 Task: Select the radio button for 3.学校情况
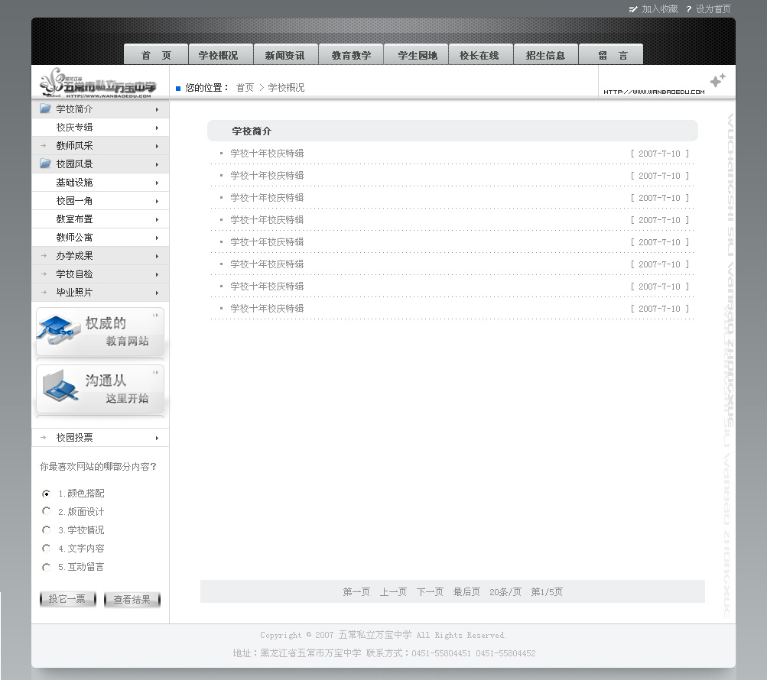47,529
